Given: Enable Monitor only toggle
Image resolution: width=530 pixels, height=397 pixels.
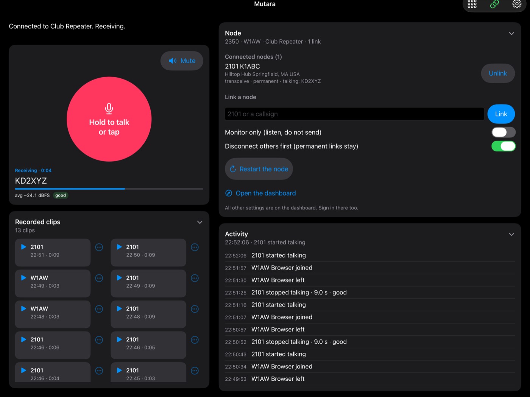Looking at the screenshot, I should 503,132.
